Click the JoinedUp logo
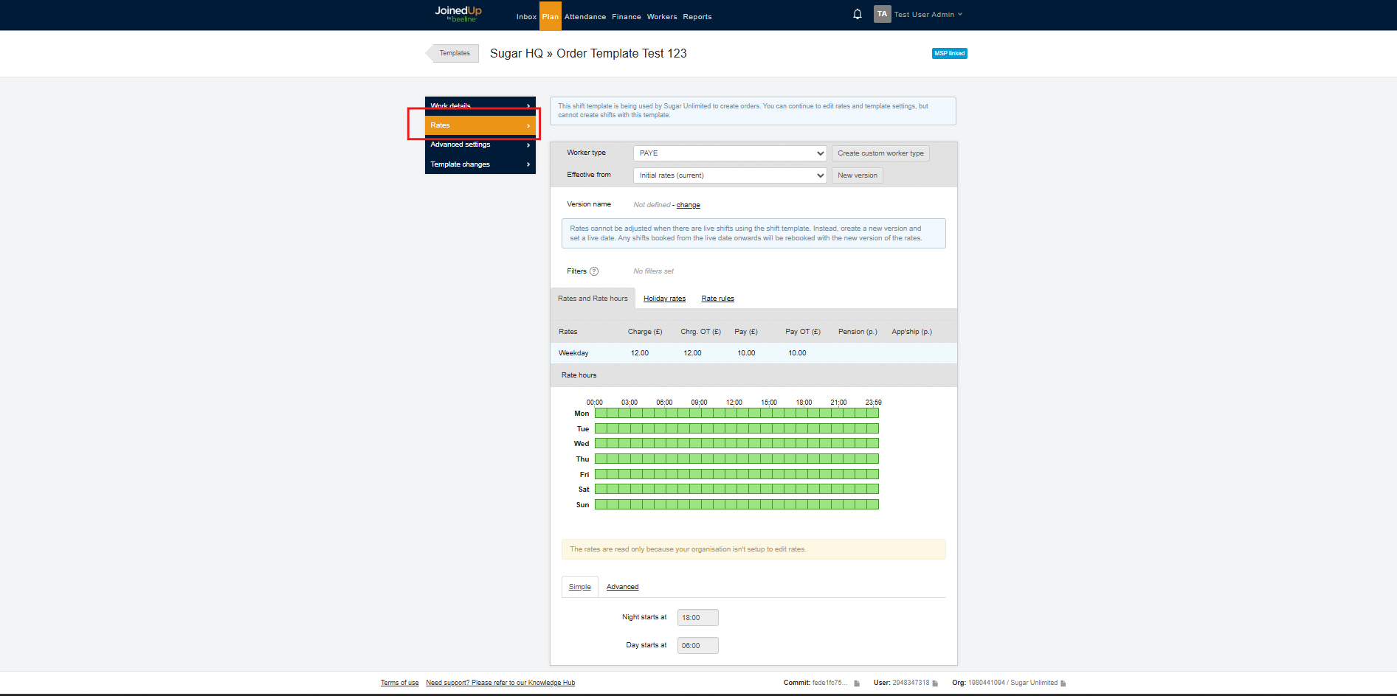Viewport: 1397px width, 696px height. click(x=458, y=13)
